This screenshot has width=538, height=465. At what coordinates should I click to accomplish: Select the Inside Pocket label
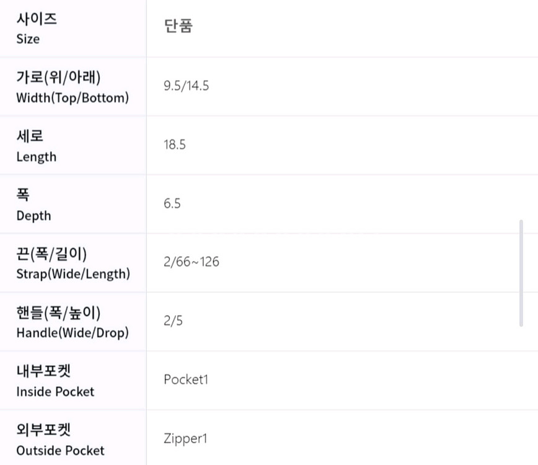click(x=55, y=391)
